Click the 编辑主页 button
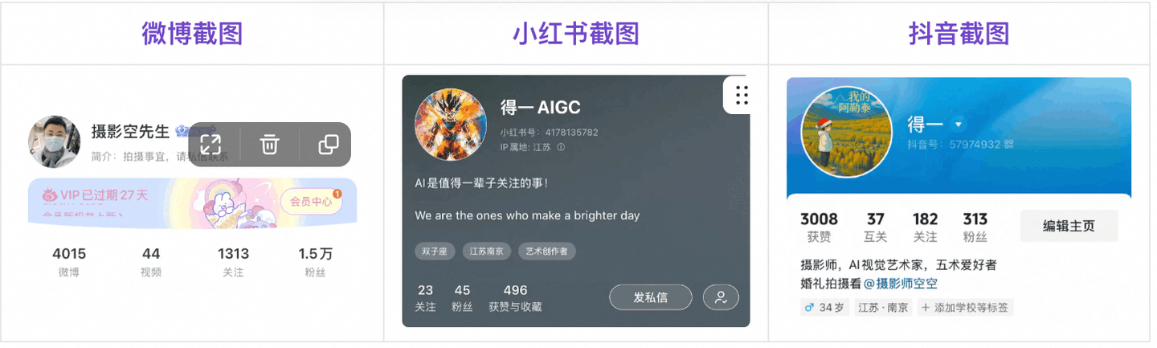This screenshot has height=348, width=1157. click(x=1069, y=226)
